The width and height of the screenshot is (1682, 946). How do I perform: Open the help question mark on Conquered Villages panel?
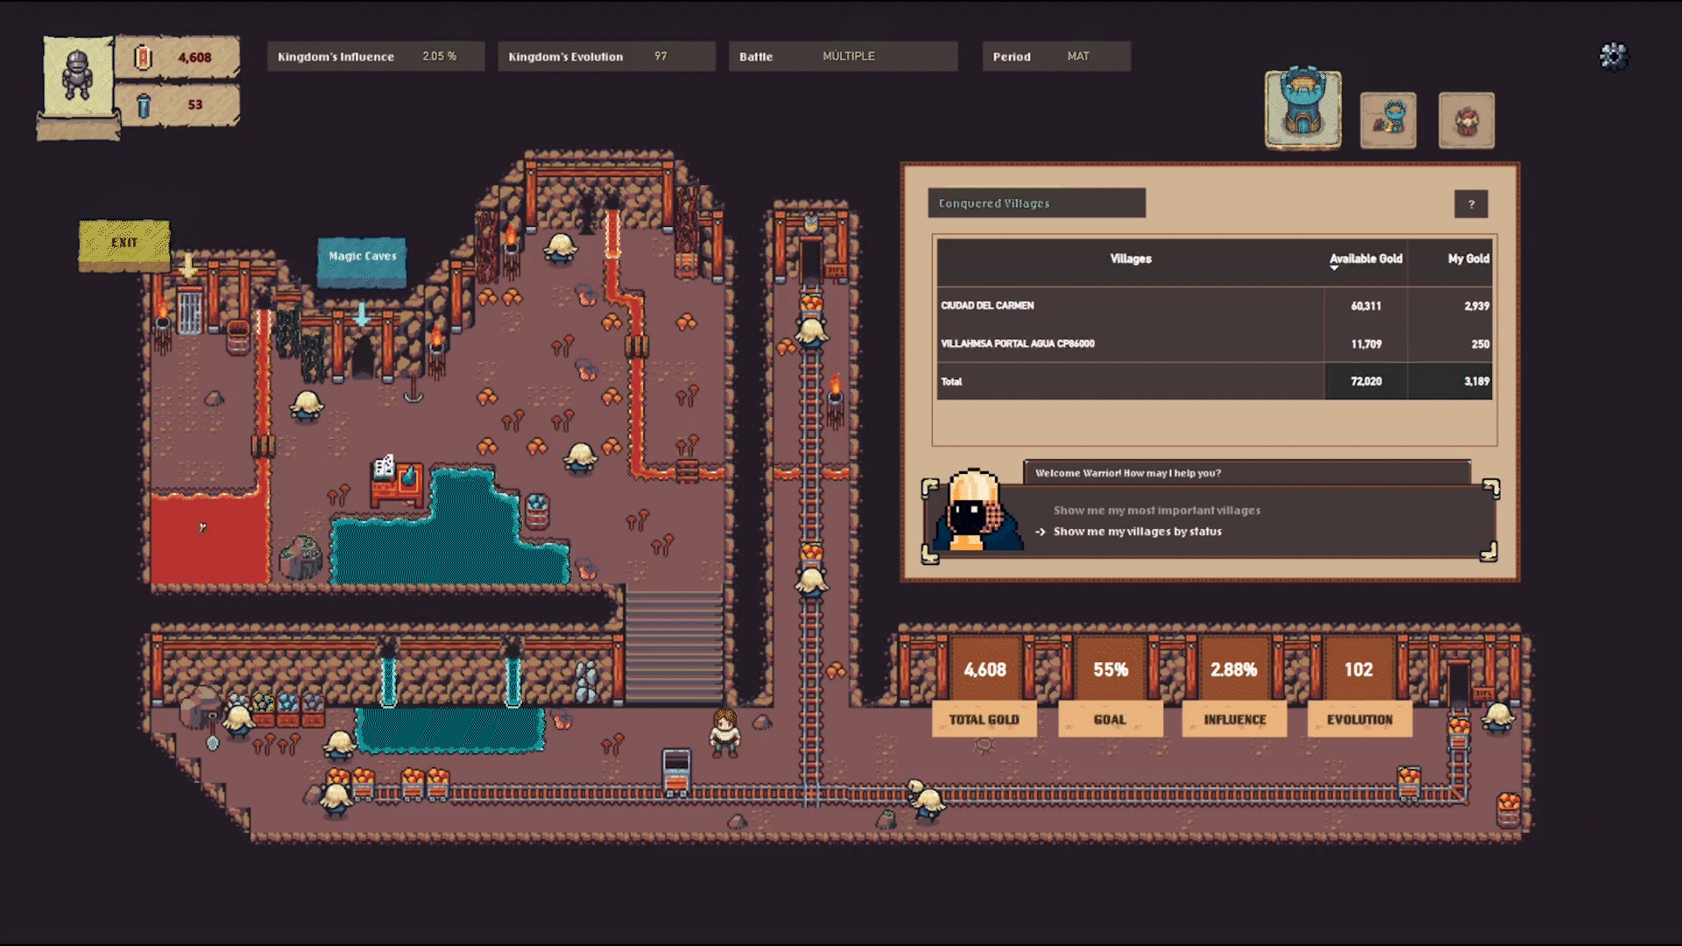[x=1472, y=204]
